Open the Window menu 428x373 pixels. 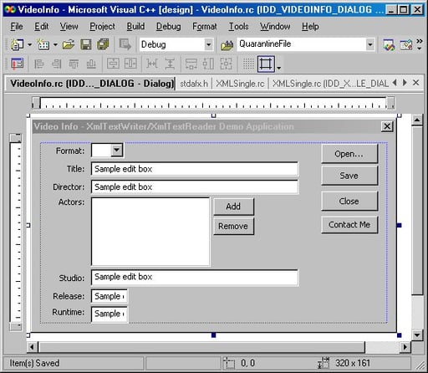275,27
